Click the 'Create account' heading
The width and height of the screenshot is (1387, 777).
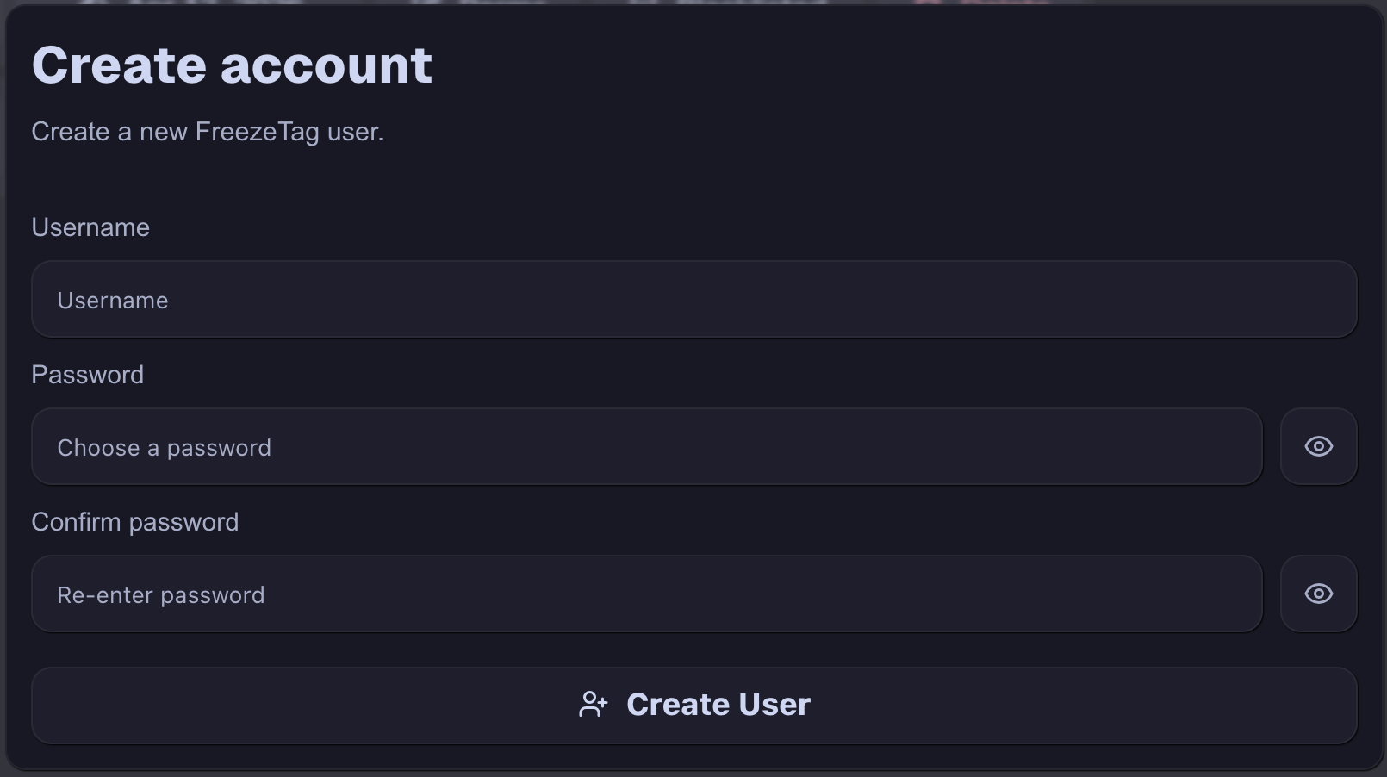pyautogui.click(x=231, y=62)
